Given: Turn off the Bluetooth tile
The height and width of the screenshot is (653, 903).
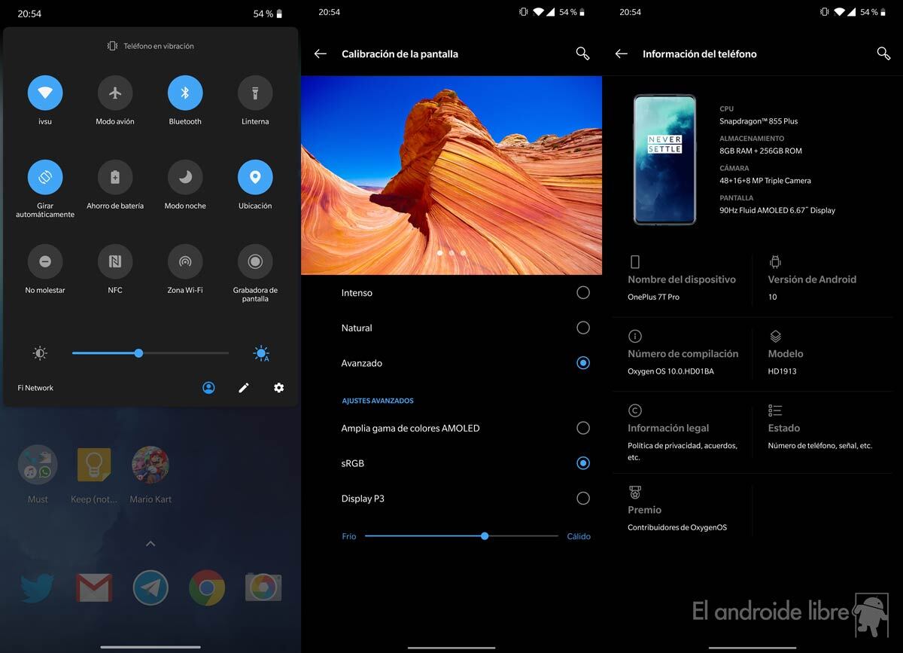Looking at the screenshot, I should pyautogui.click(x=185, y=93).
